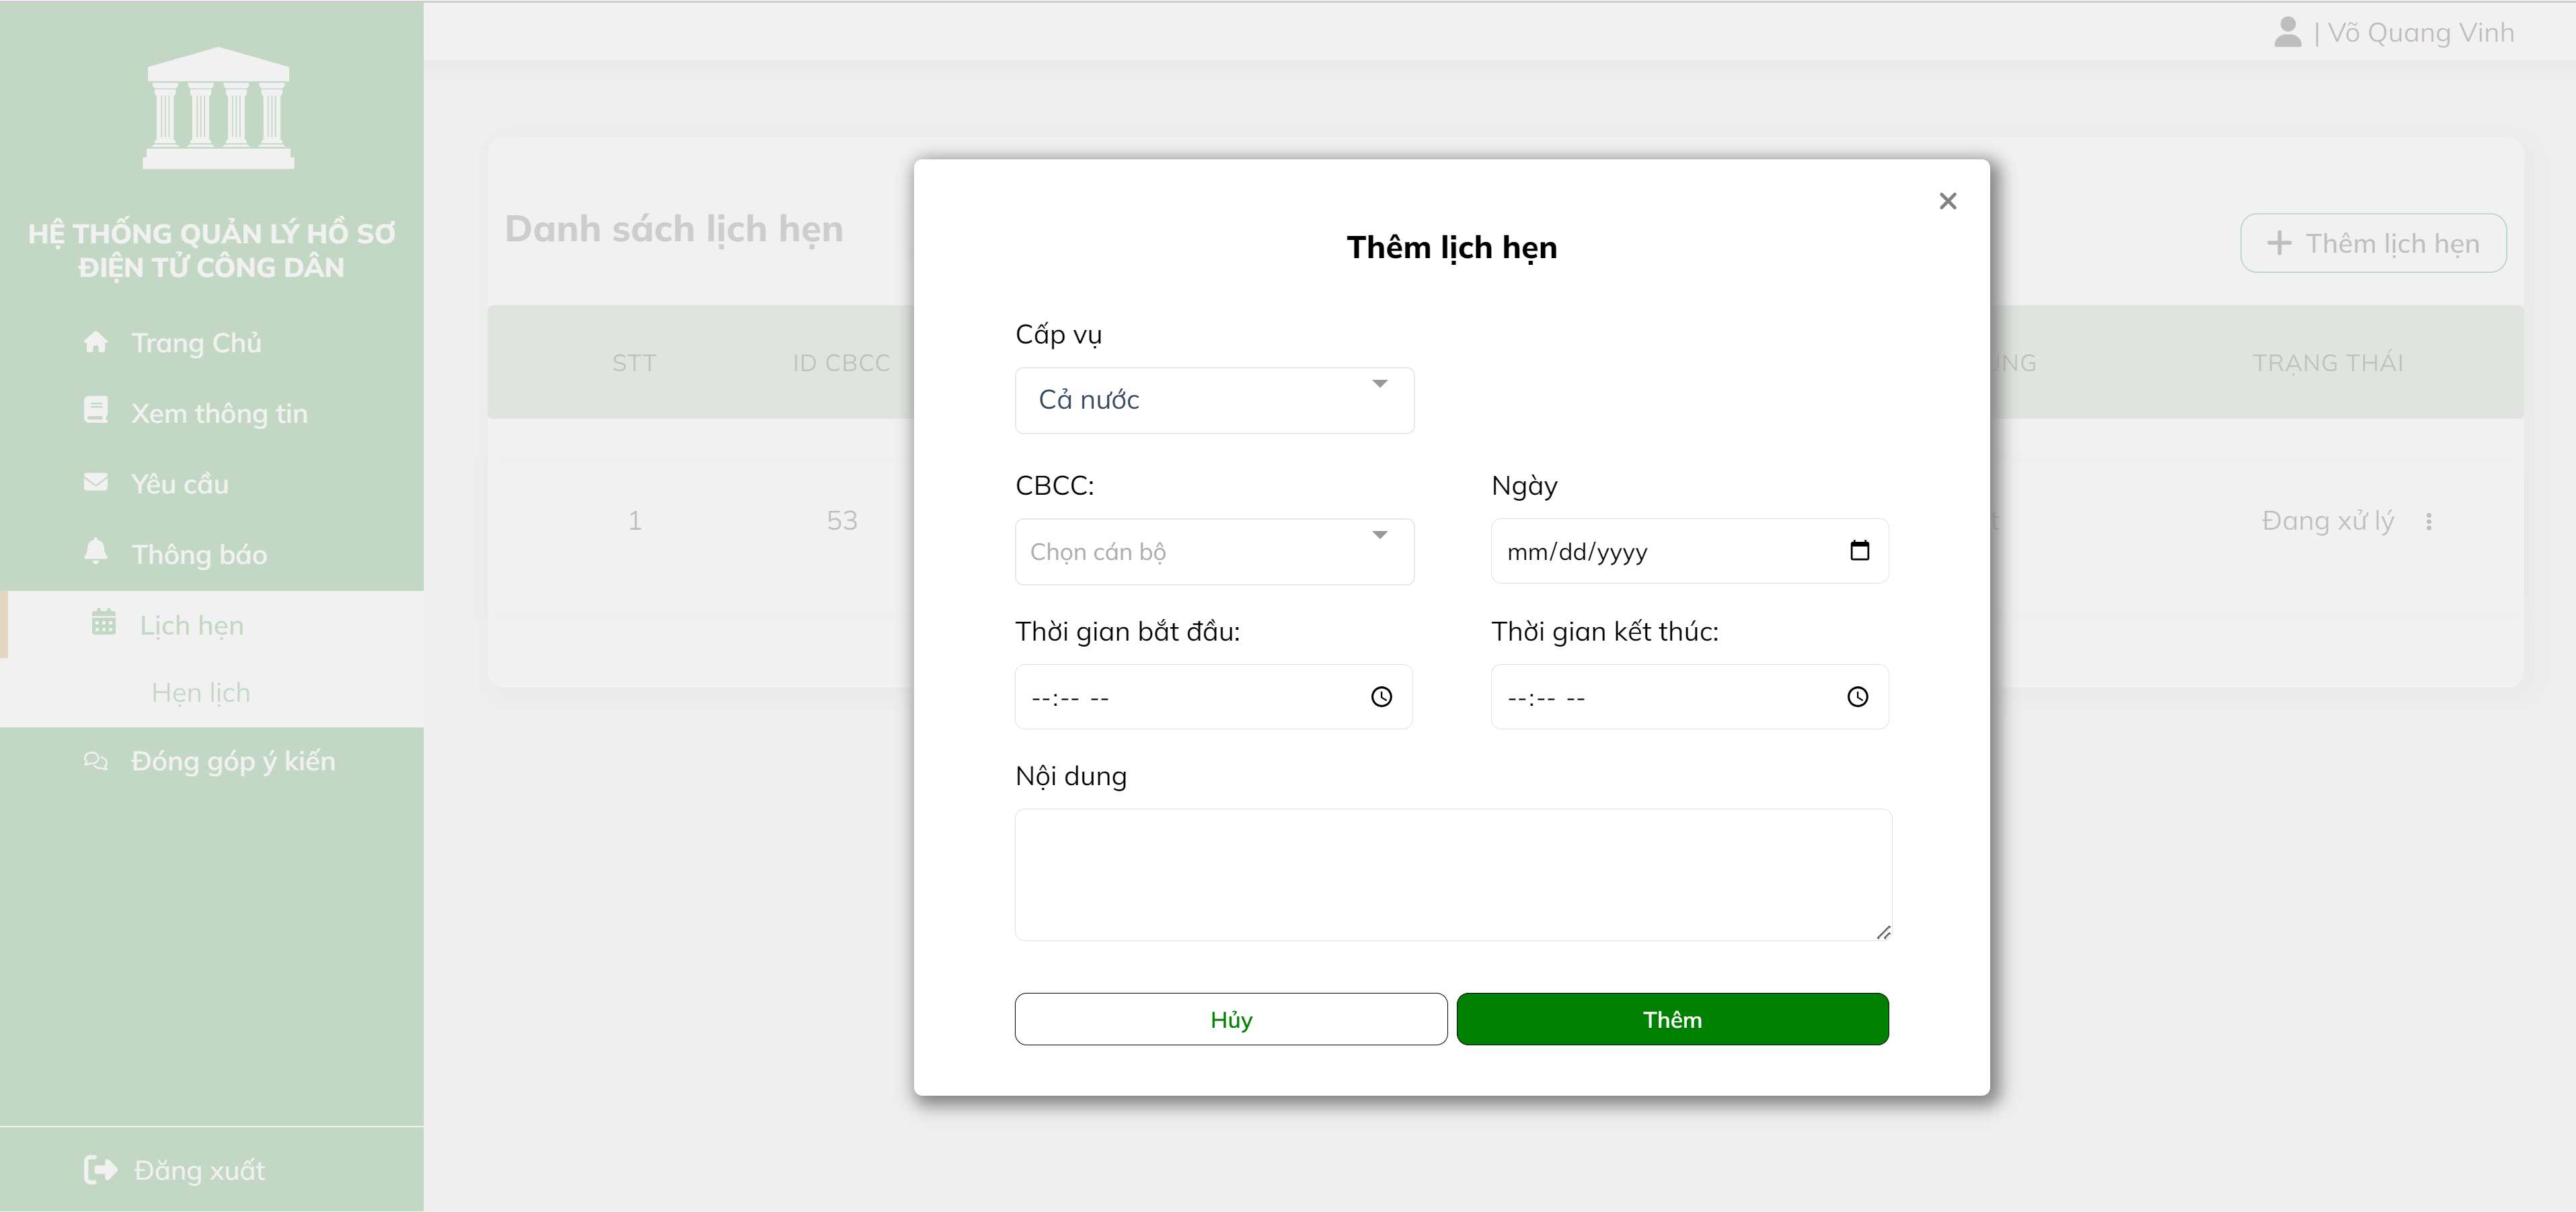Click the chat icon beside Đóng góp ý kiến

pos(96,762)
